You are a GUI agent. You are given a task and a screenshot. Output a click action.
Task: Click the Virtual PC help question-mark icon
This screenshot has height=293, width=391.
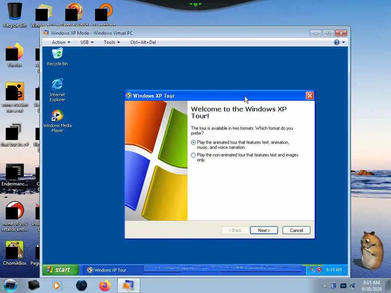point(337,42)
